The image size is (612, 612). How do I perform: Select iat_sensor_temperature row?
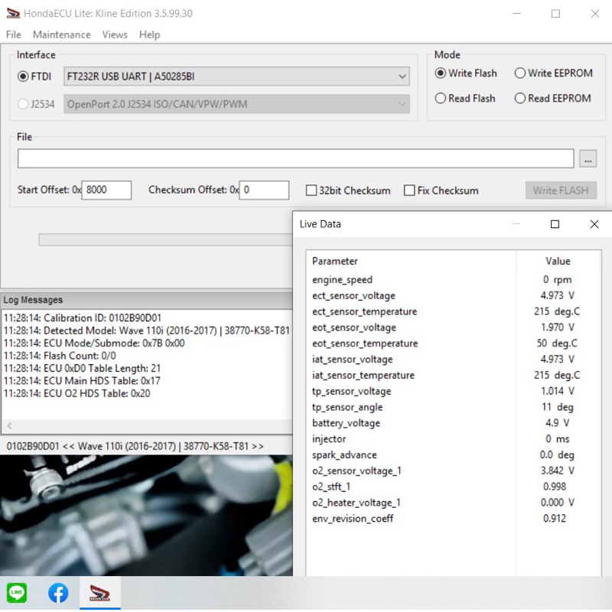coord(453,375)
